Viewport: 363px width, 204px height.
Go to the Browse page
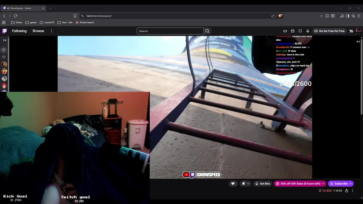tap(38, 31)
